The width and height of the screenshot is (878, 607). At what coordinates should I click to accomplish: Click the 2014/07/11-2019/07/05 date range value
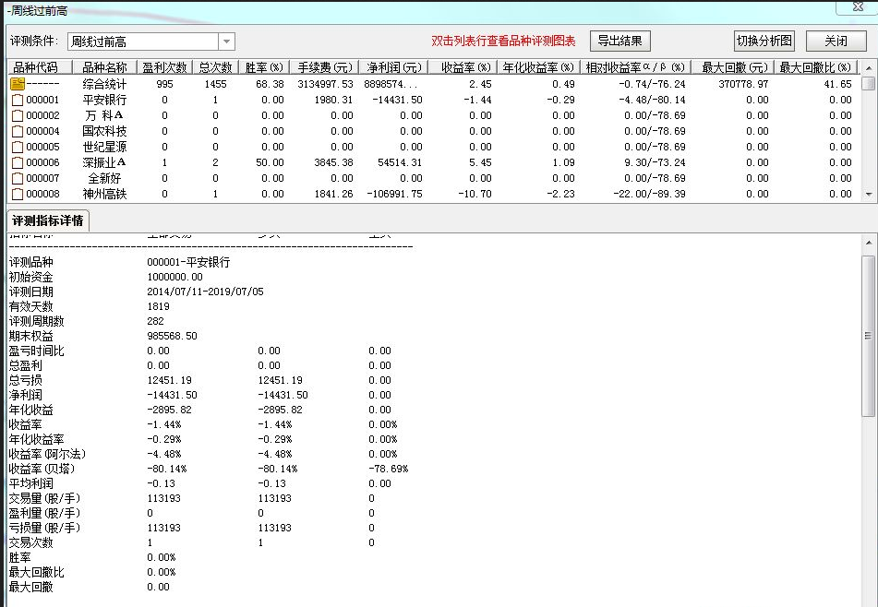pos(205,292)
